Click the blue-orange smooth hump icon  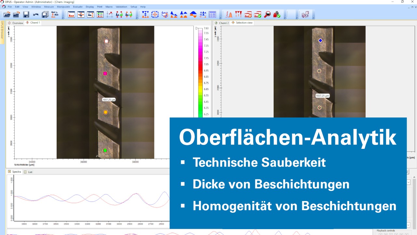(193, 14)
